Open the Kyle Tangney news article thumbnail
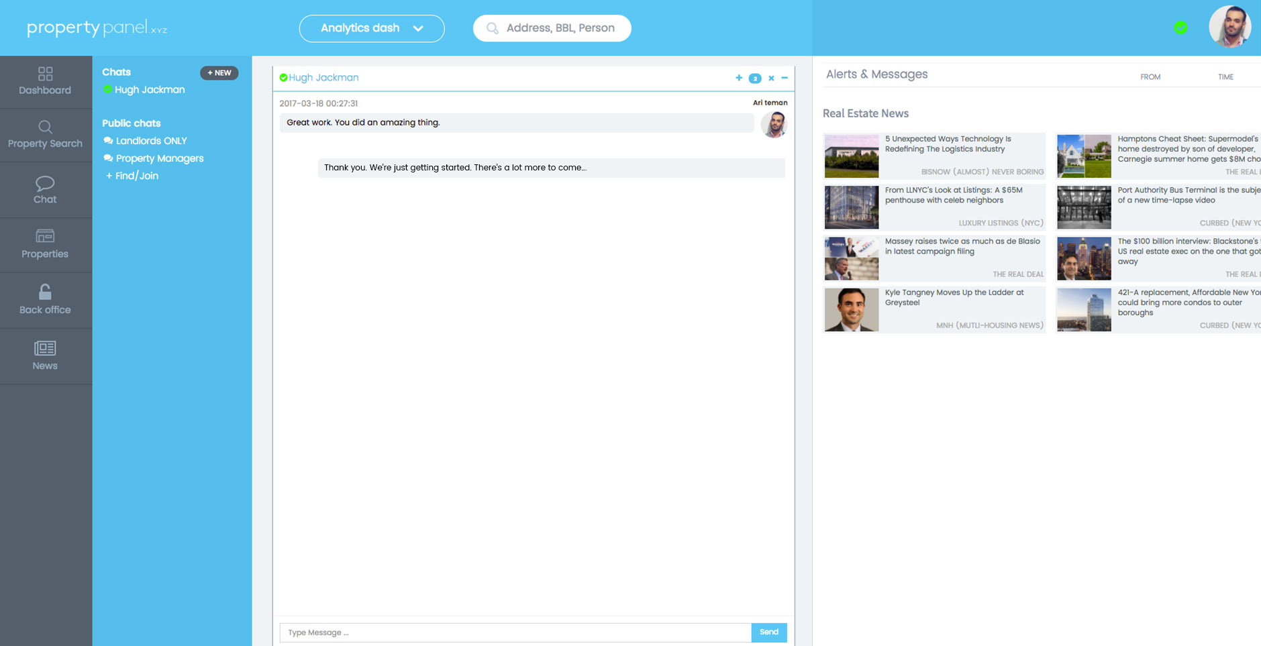This screenshot has width=1261, height=646. 851,310
